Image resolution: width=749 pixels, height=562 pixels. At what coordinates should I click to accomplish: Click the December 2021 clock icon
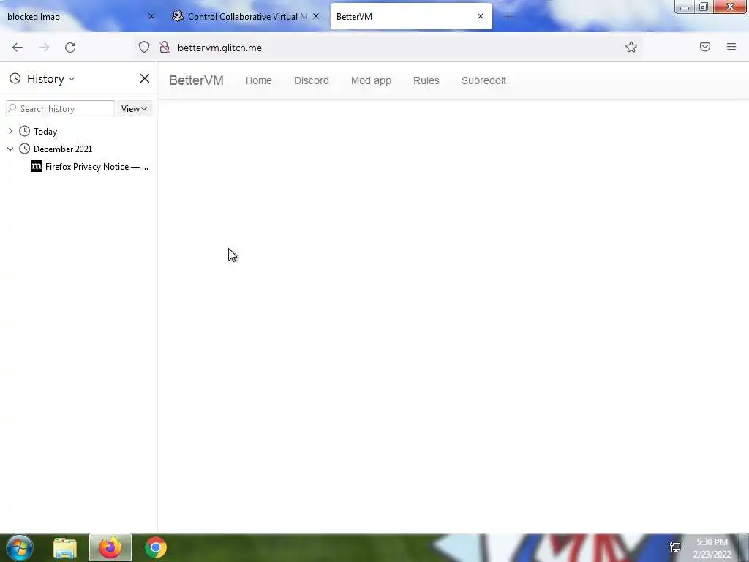24,149
